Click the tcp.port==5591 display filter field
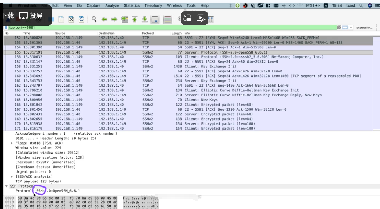 click(146, 28)
